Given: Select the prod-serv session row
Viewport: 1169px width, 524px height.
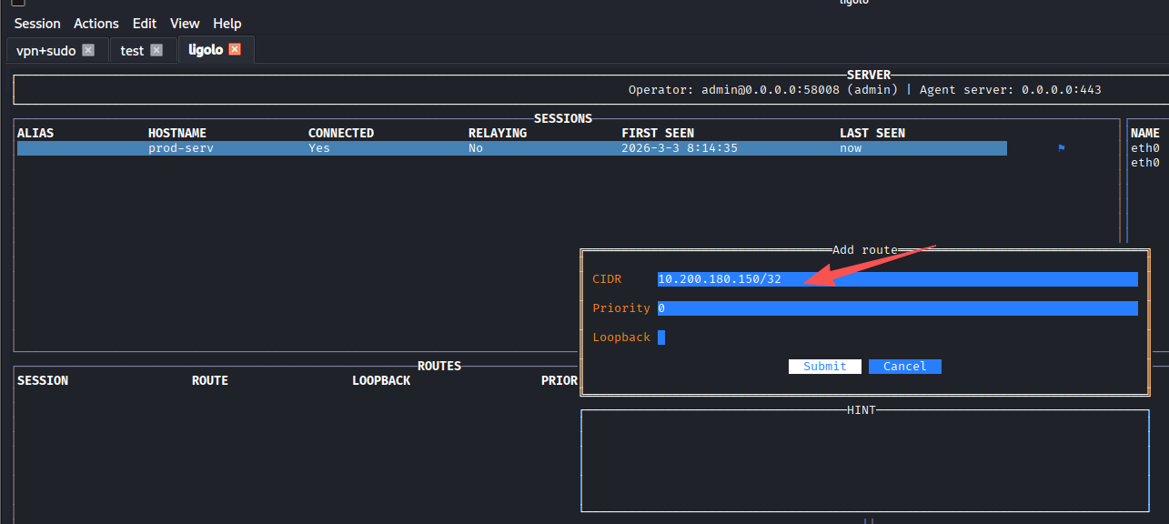Looking at the screenshot, I should (511, 148).
